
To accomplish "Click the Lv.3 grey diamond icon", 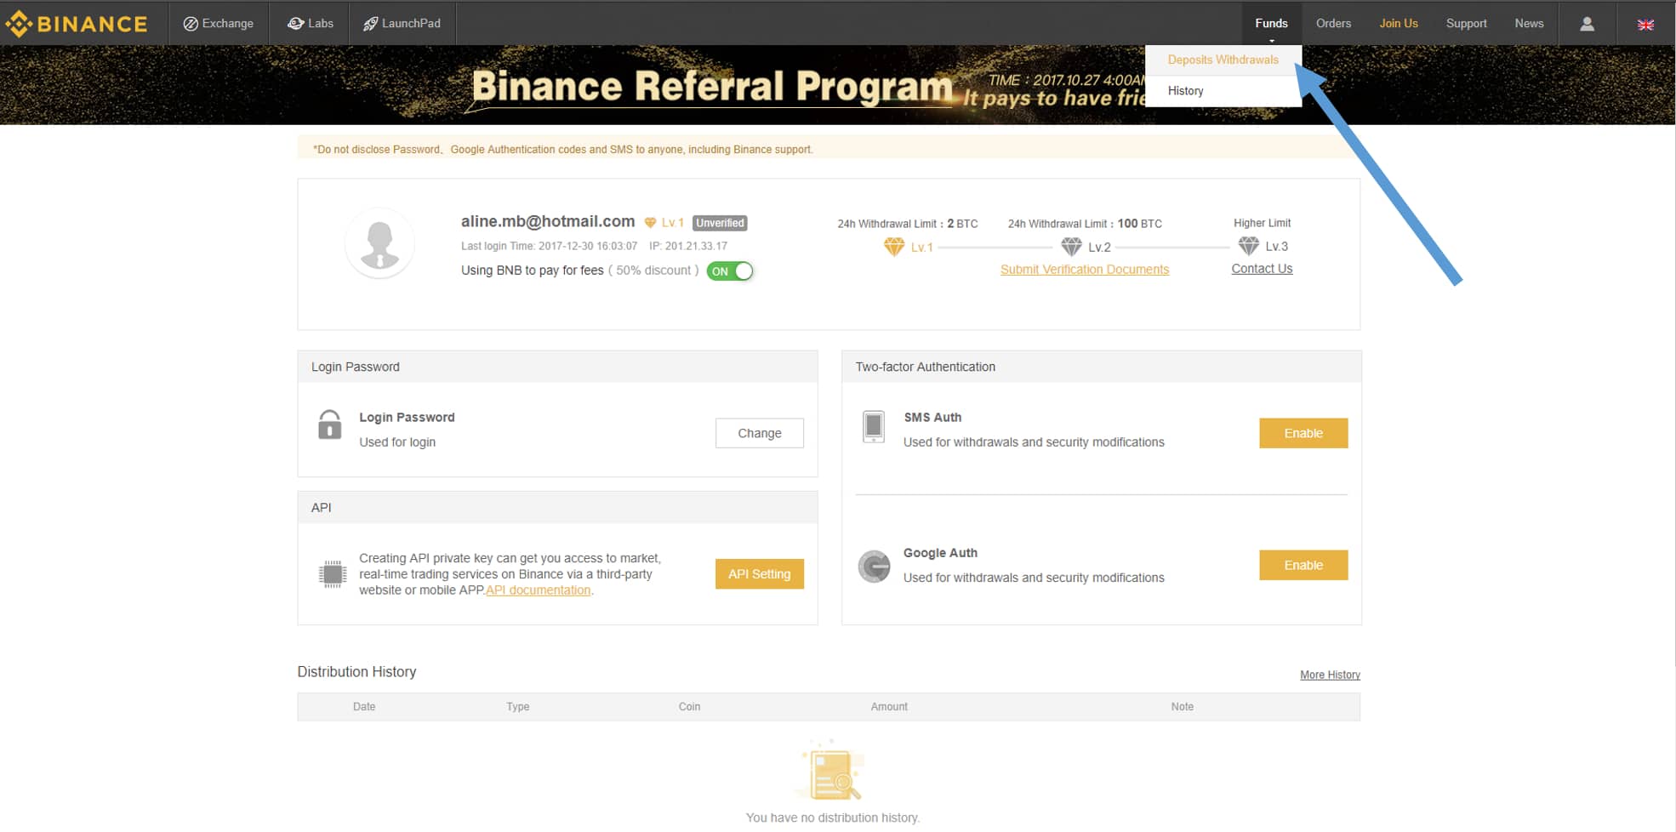I will point(1248,246).
